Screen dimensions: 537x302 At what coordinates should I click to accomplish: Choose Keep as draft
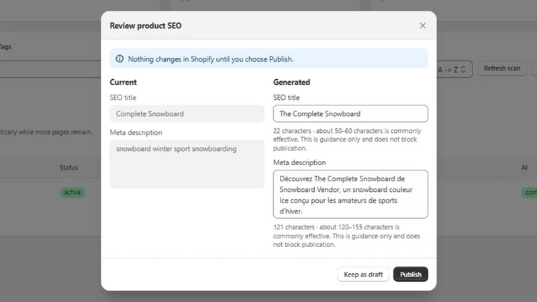click(x=363, y=274)
